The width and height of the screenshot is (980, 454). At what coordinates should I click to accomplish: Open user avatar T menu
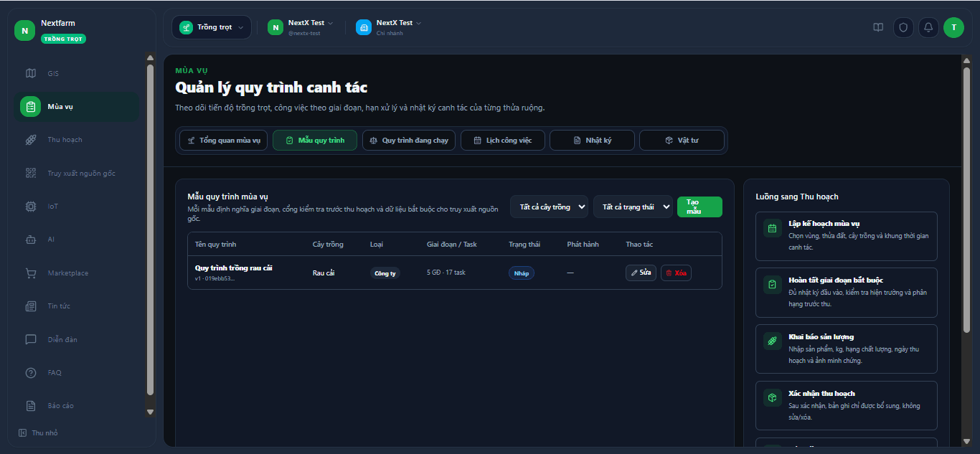click(953, 27)
